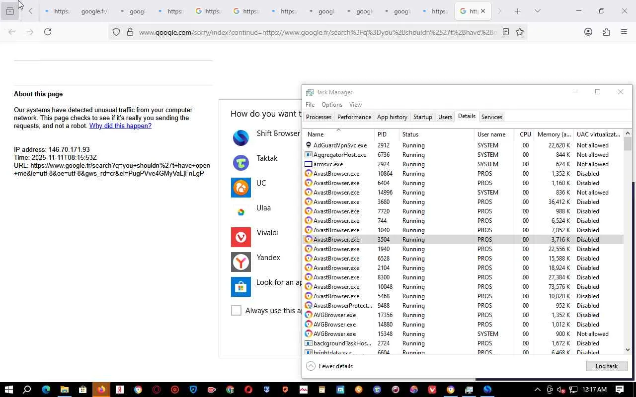Choose the UC browser app icon
Image resolution: width=636 pixels, height=397 pixels.
pyautogui.click(x=241, y=187)
